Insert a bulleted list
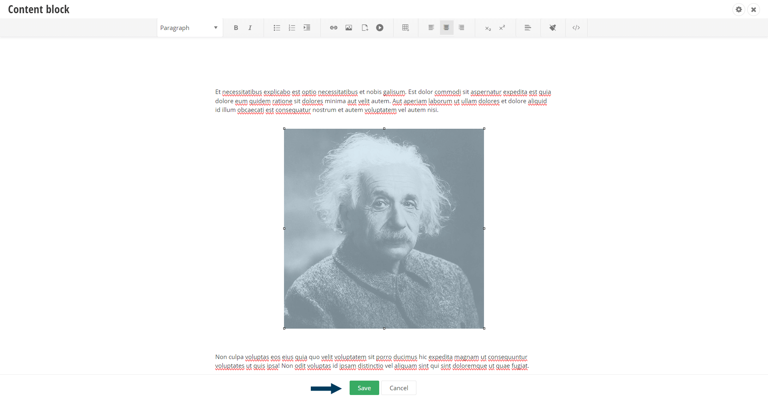 click(x=277, y=28)
